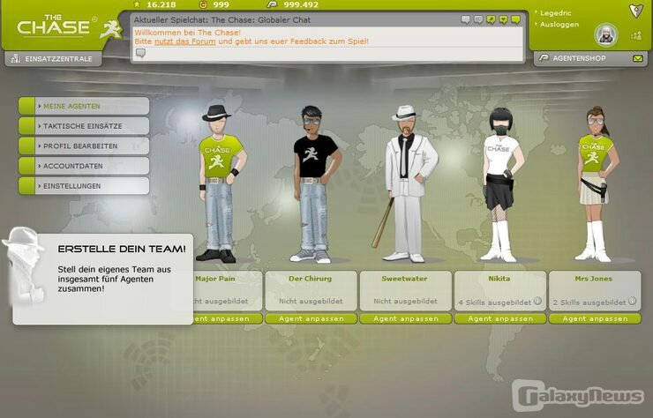Follow the 'nutzt das Forum' link

[185, 41]
